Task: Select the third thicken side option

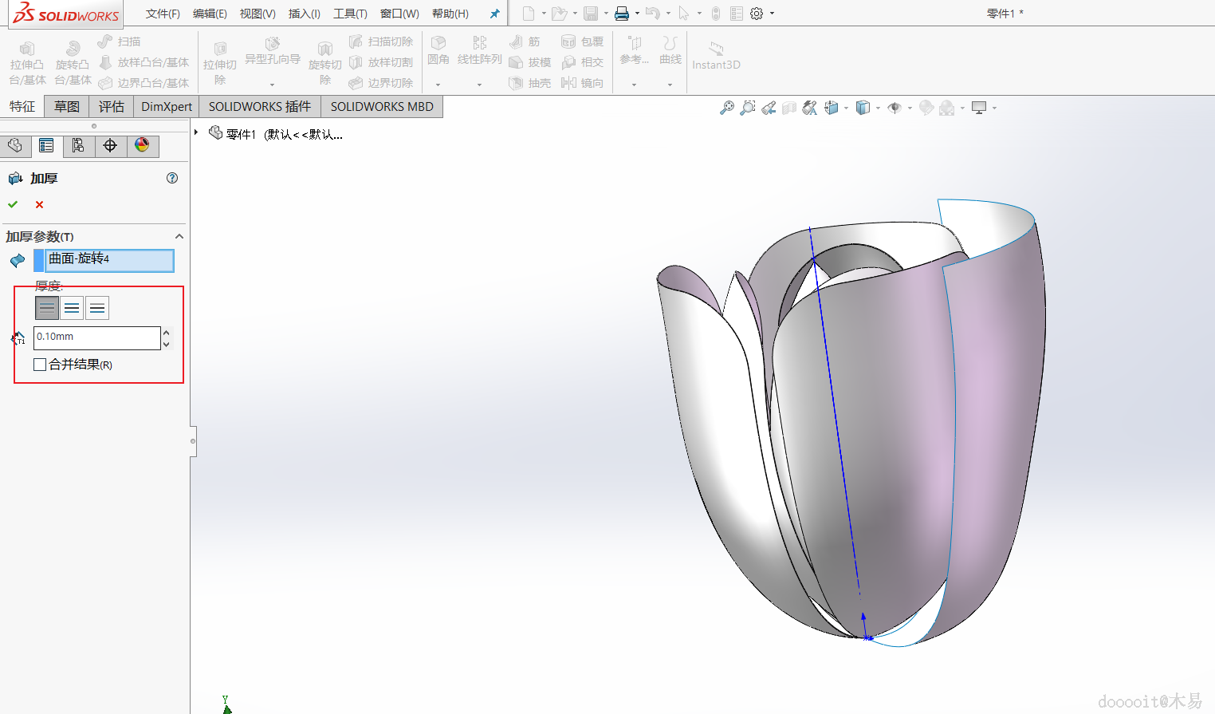Action: pyautogui.click(x=97, y=308)
